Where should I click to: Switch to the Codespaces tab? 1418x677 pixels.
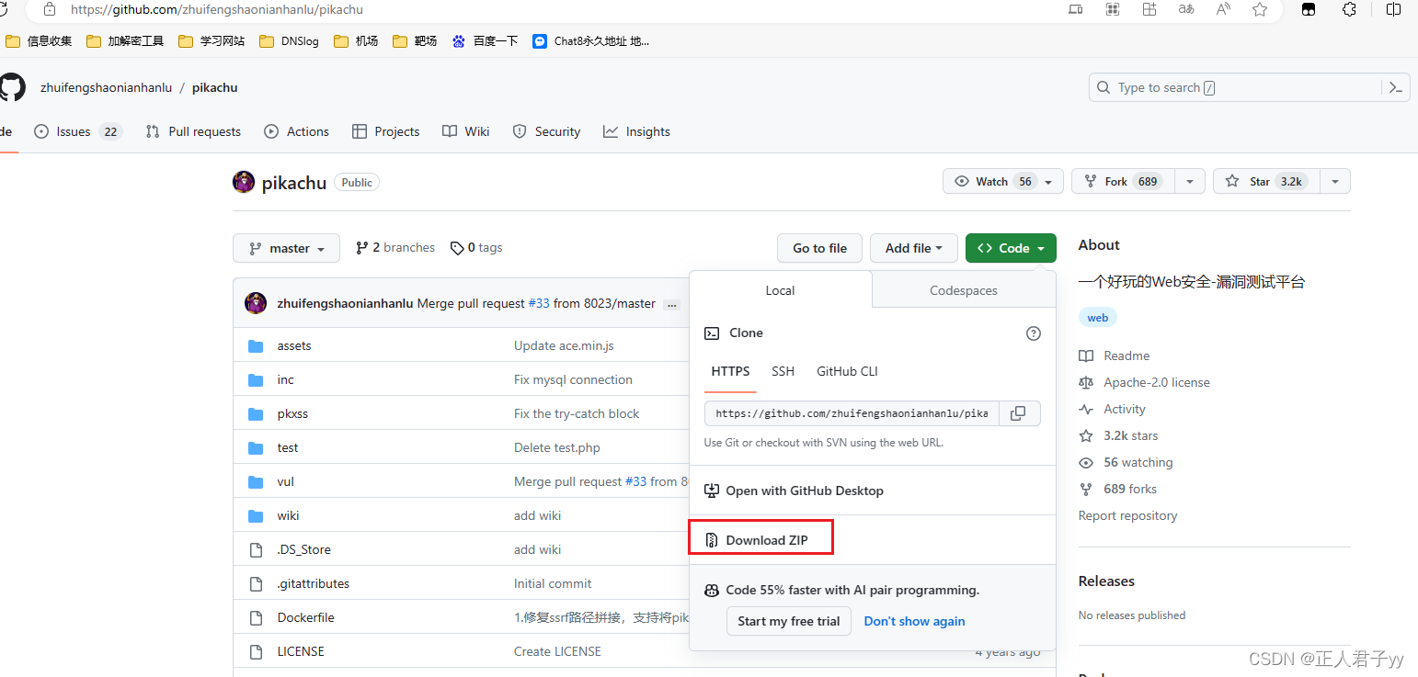pyautogui.click(x=964, y=290)
